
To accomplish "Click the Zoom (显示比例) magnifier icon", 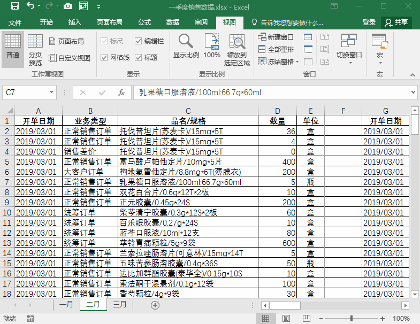I will tap(186, 45).
